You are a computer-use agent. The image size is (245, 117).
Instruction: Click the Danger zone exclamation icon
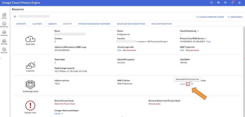pyautogui.click(x=30, y=105)
